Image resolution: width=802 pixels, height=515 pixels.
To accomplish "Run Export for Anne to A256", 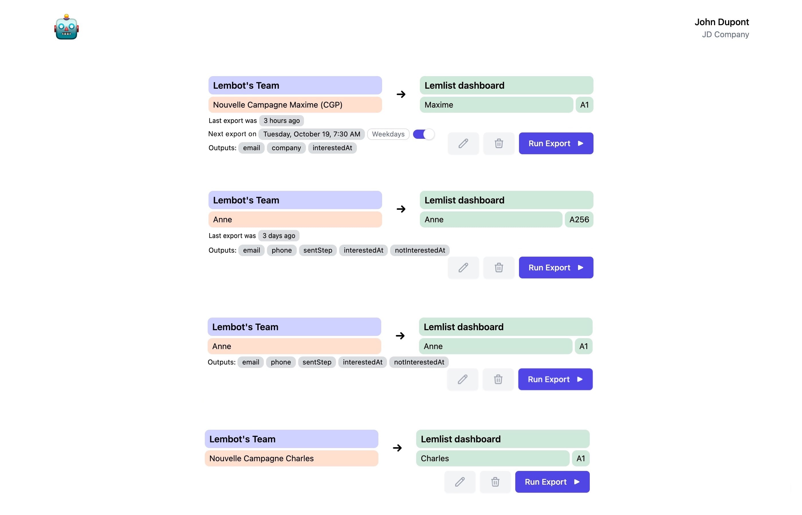I will tap(556, 268).
